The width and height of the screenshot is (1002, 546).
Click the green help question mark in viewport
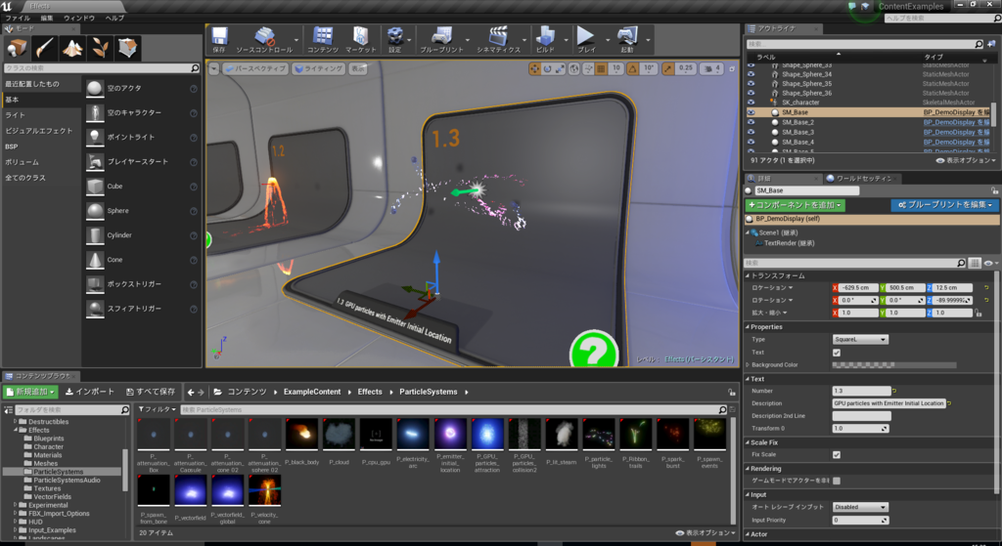point(594,349)
